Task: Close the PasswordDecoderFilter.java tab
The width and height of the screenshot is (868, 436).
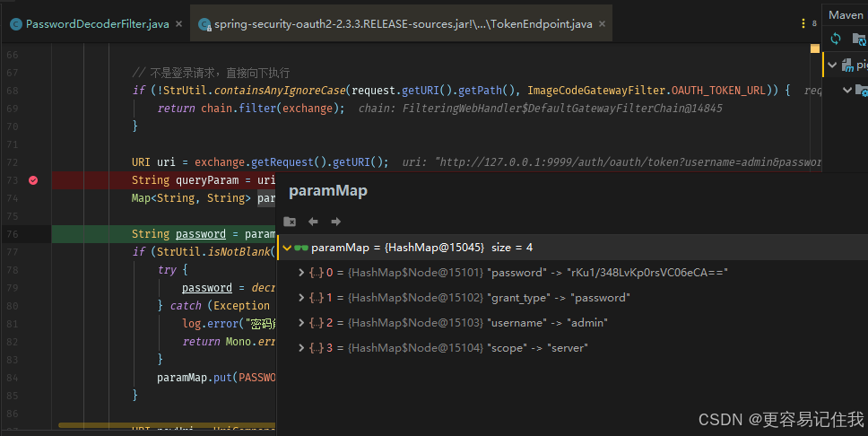Action: 178,24
